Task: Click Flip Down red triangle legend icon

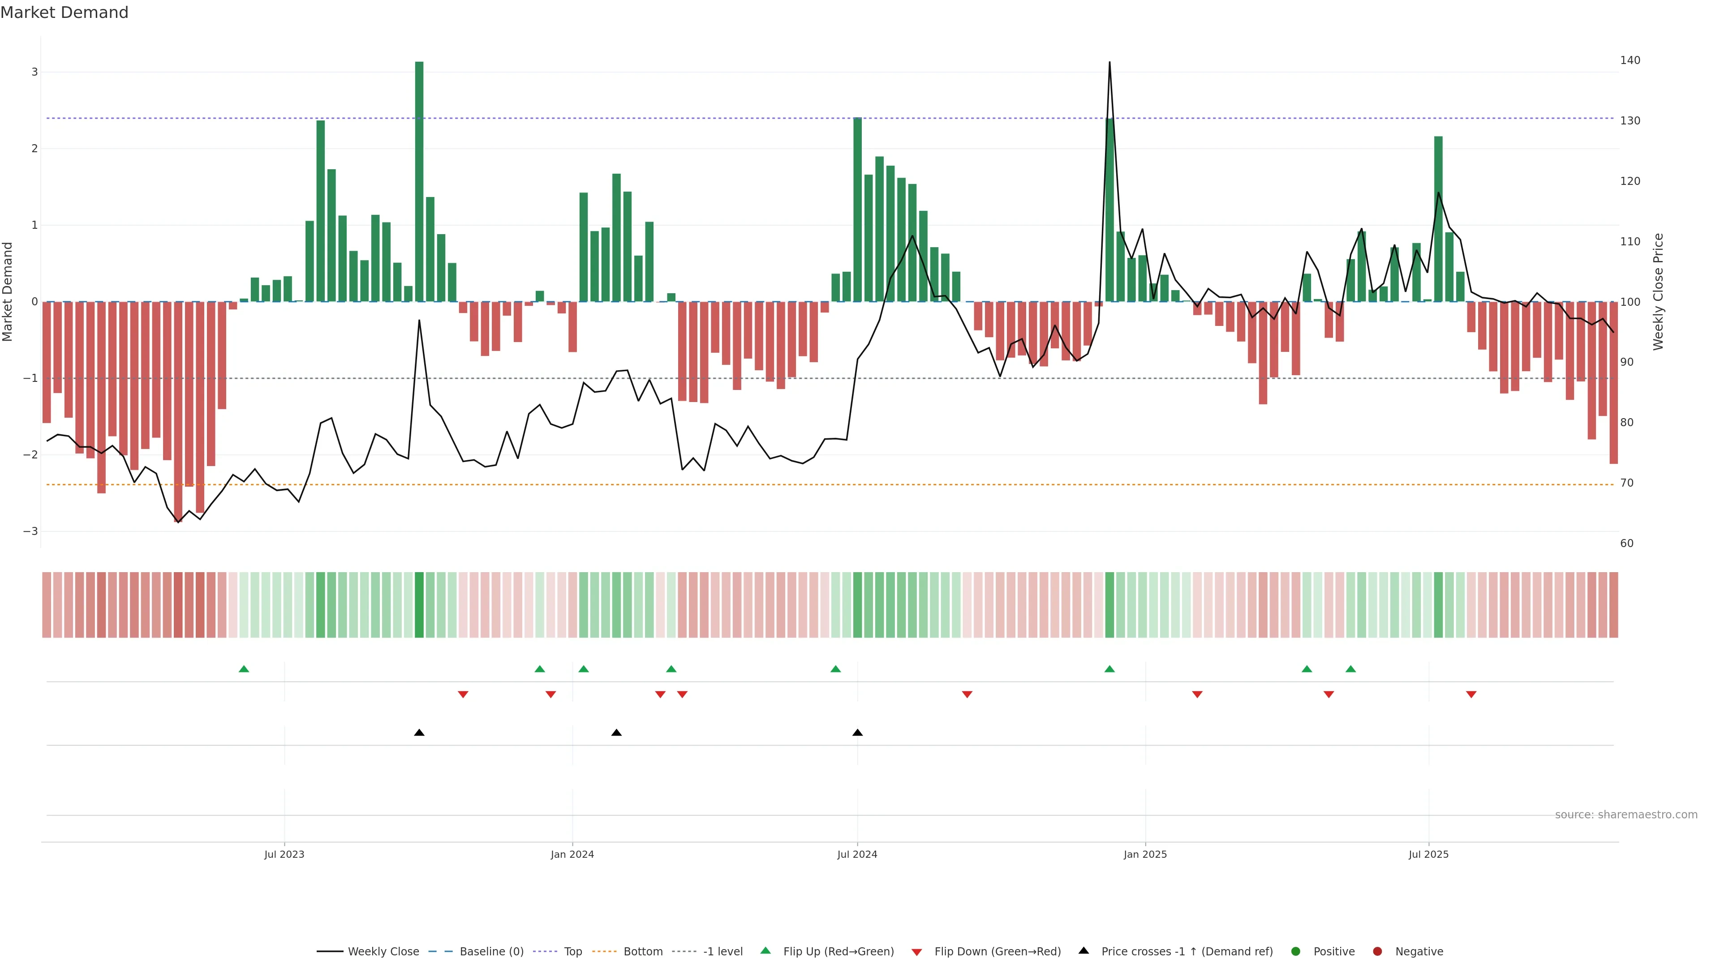Action: (x=917, y=952)
